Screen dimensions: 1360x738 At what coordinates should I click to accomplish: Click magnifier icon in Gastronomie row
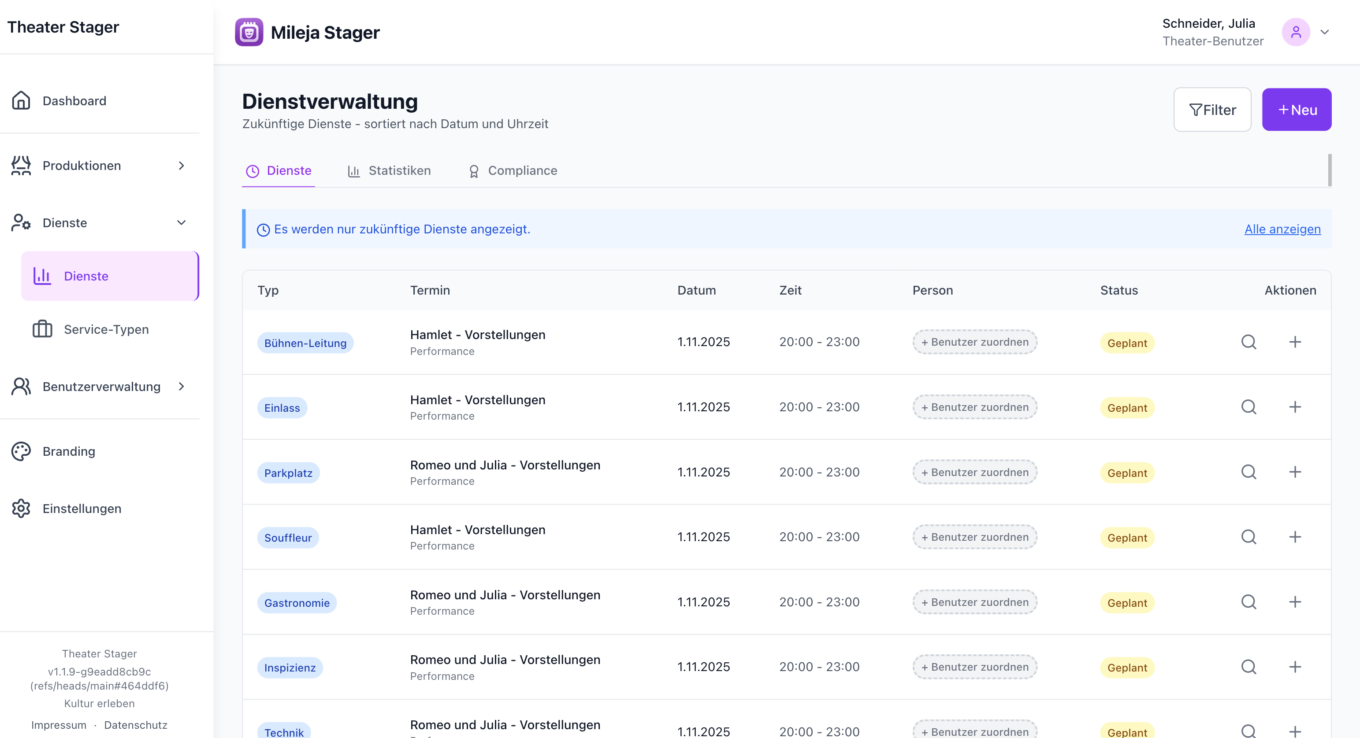[x=1248, y=601]
